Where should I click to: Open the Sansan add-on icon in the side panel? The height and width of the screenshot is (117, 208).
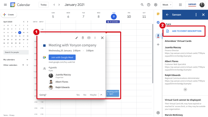[x=158, y=36]
